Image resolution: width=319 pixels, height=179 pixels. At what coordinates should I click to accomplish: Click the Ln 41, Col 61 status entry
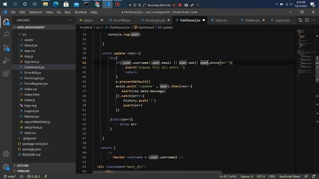pos(228,177)
